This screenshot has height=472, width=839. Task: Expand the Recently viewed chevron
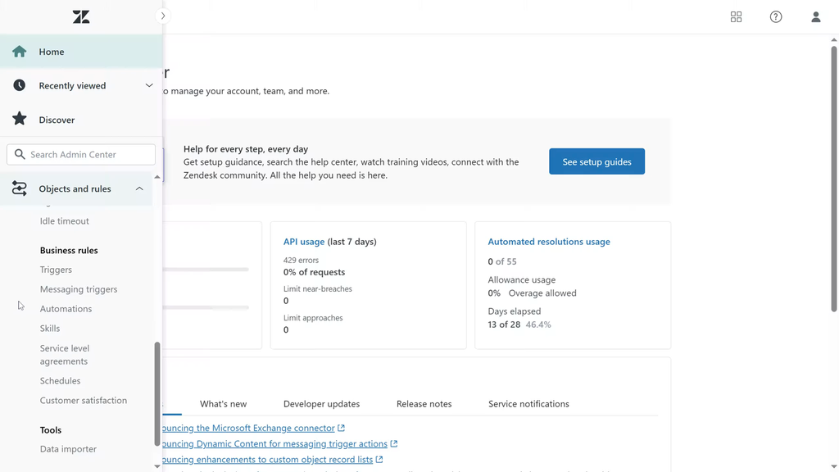[x=149, y=85]
